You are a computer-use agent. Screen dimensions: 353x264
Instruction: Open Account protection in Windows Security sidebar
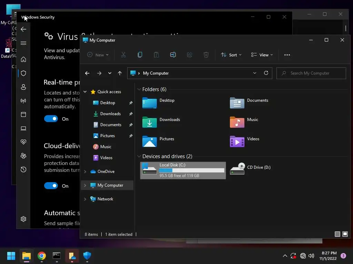(23, 87)
